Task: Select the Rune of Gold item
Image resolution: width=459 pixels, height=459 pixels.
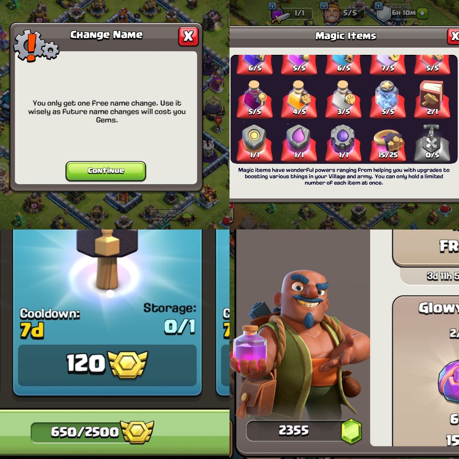Action: pos(255,142)
